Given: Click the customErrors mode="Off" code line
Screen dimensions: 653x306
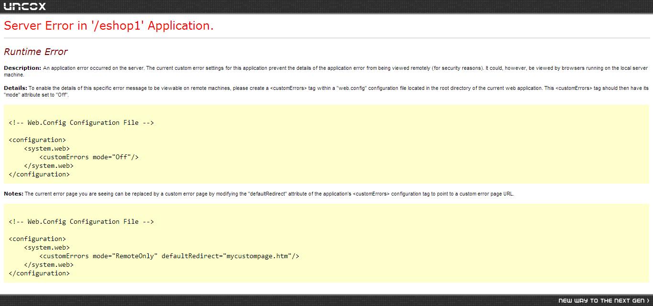Looking at the screenshot, I should pos(89,157).
